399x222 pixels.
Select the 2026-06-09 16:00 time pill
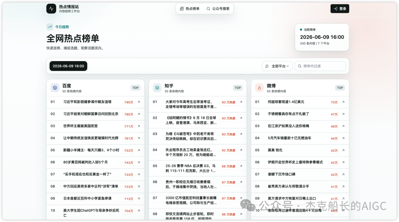[68, 66]
